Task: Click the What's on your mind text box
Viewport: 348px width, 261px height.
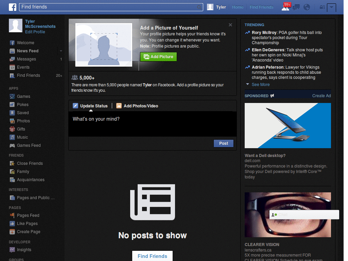Action: (153, 124)
